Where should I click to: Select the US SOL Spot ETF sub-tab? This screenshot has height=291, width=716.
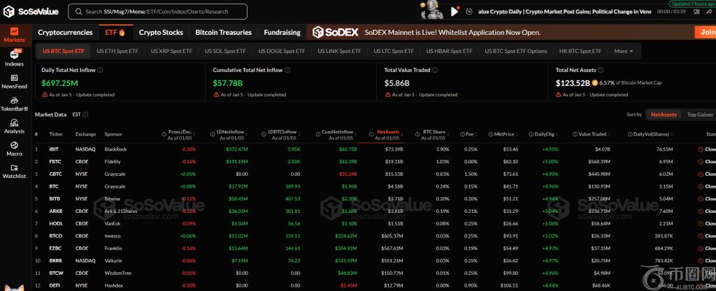pyautogui.click(x=225, y=51)
